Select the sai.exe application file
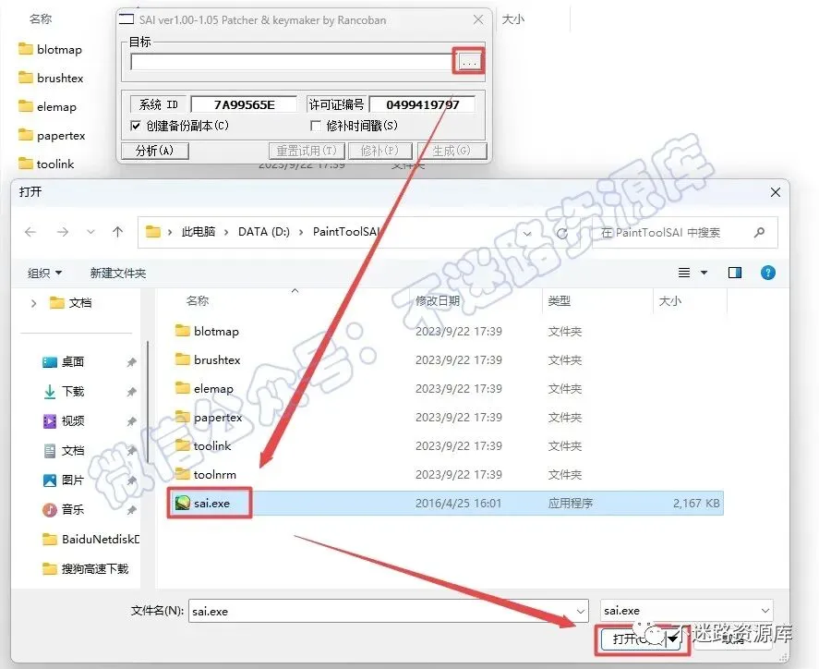Screen dimensions: 819x669 446,504
